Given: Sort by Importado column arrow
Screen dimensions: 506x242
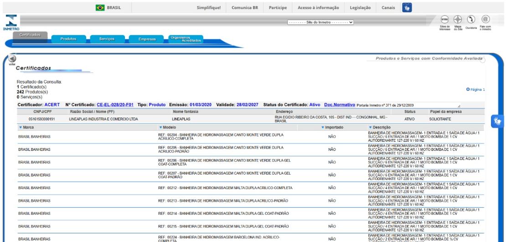Looking at the screenshot, I should 322,128.
